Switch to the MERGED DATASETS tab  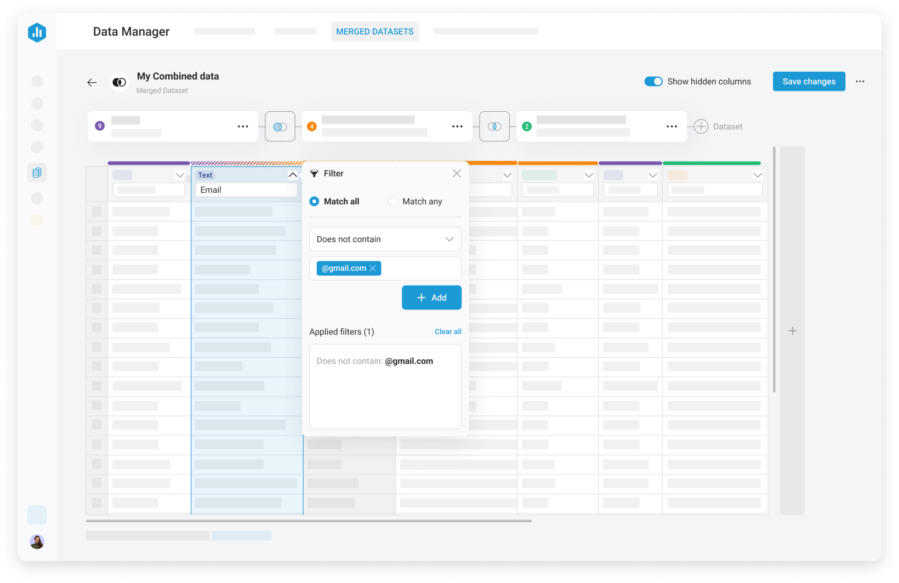[374, 31]
